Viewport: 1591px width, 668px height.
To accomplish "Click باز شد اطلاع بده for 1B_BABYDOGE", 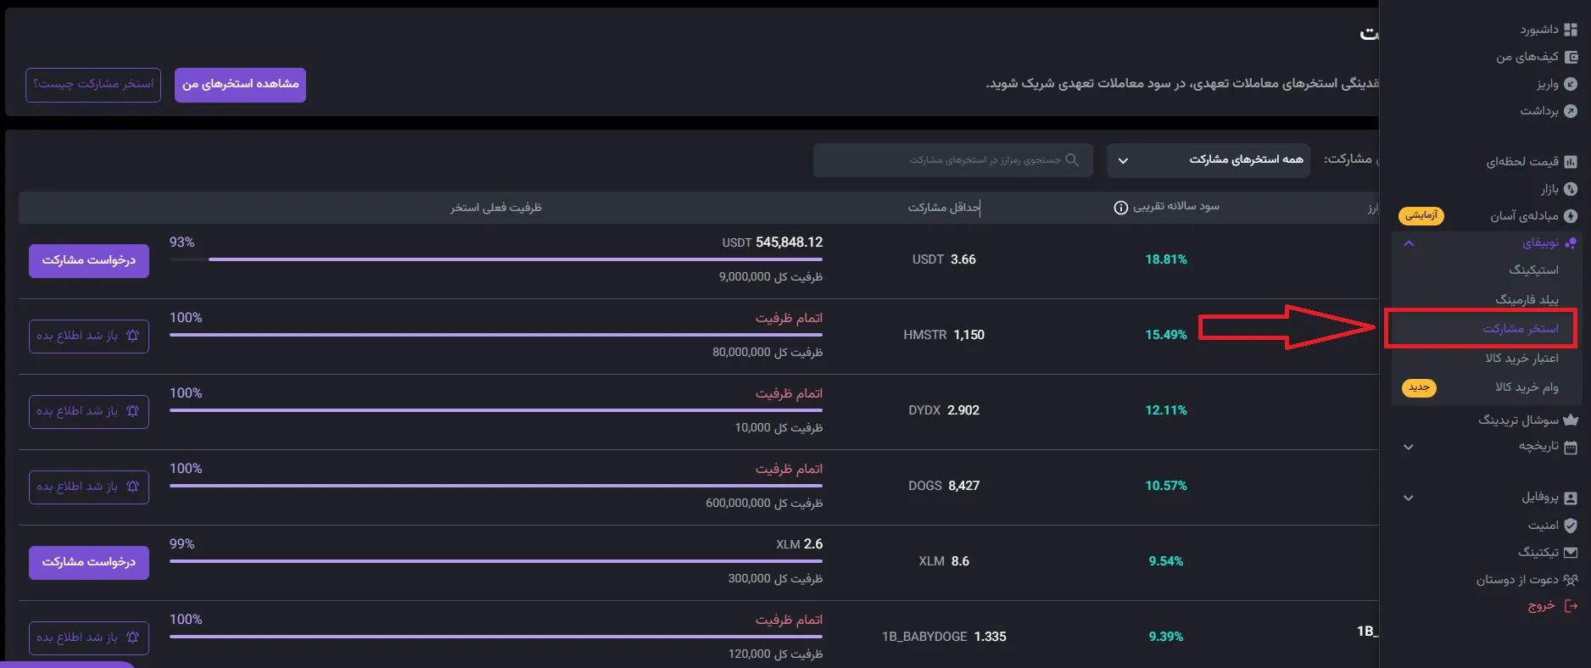I will [89, 637].
